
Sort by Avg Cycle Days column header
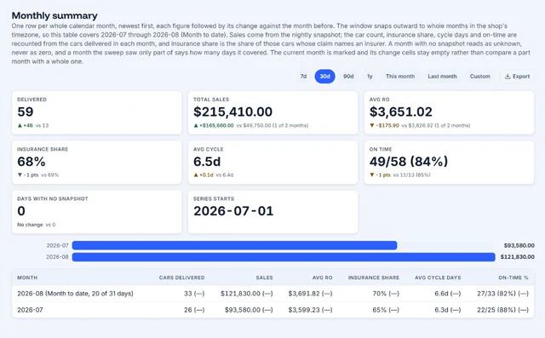pyautogui.click(x=438, y=278)
